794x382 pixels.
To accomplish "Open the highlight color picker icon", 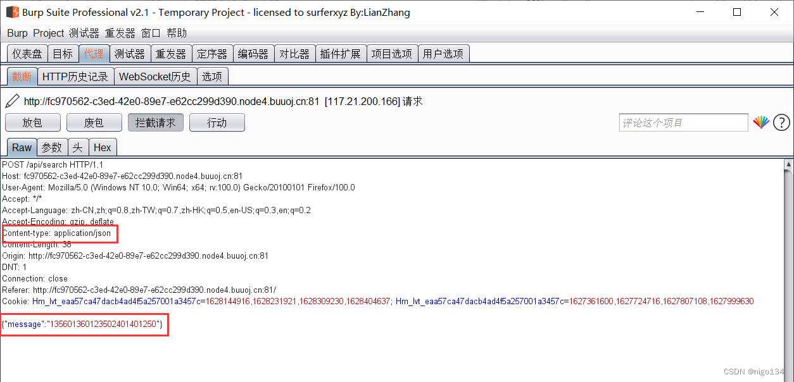I will (761, 123).
